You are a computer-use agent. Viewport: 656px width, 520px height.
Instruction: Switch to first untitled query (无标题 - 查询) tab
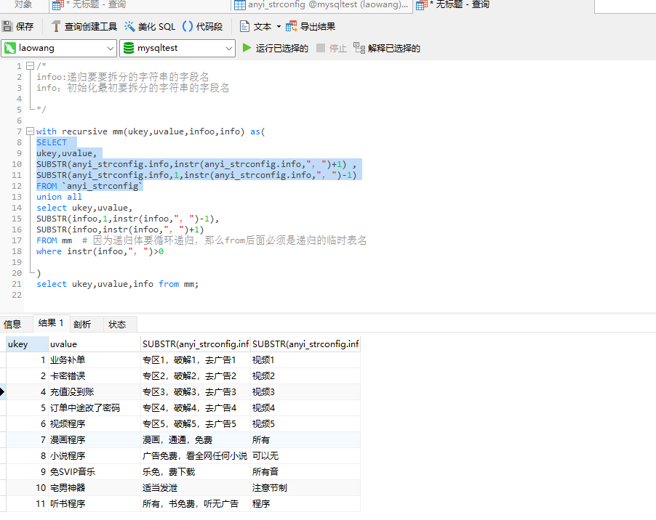[140, 5]
